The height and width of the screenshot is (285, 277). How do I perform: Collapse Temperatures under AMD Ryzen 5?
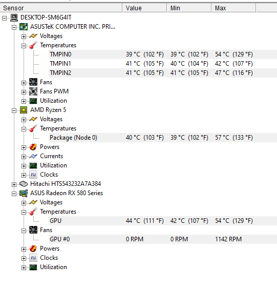point(24,129)
